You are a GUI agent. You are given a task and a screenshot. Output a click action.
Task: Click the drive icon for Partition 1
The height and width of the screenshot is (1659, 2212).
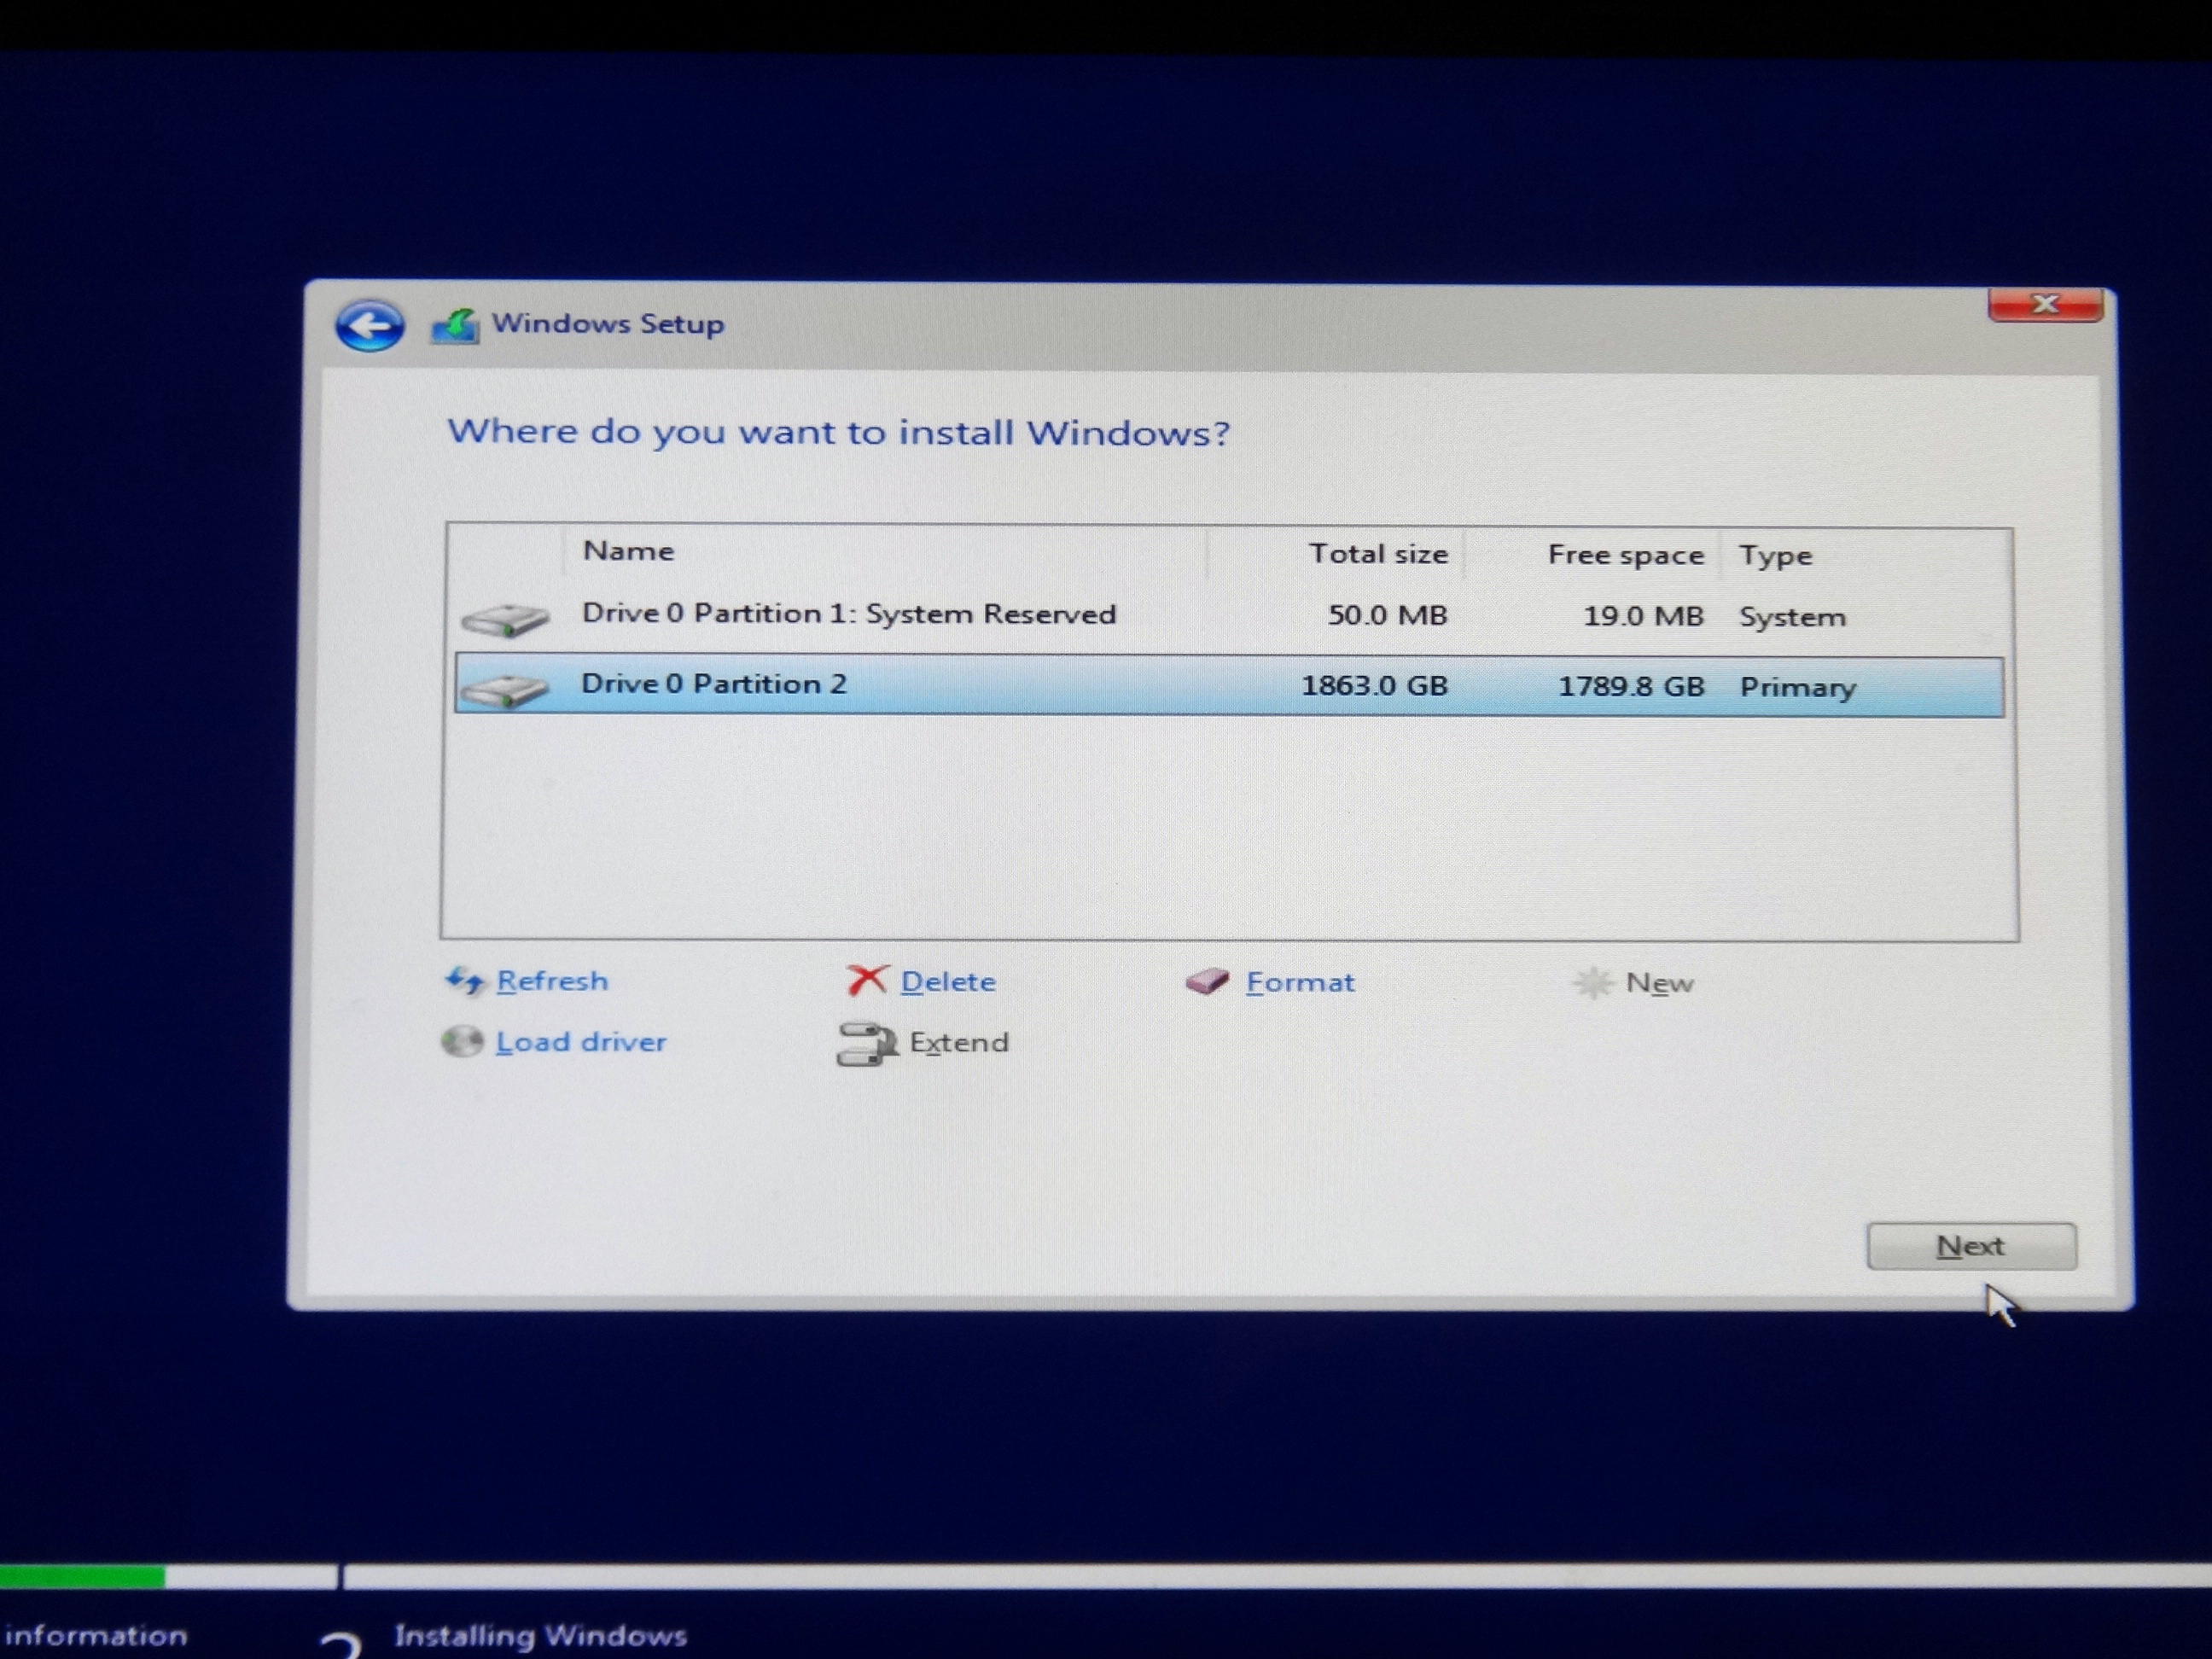505,619
